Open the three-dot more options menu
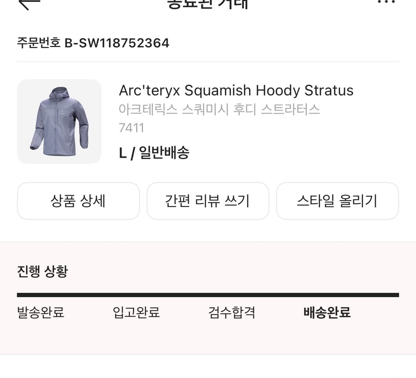Image resolution: width=416 pixels, height=378 pixels. [386, 2]
